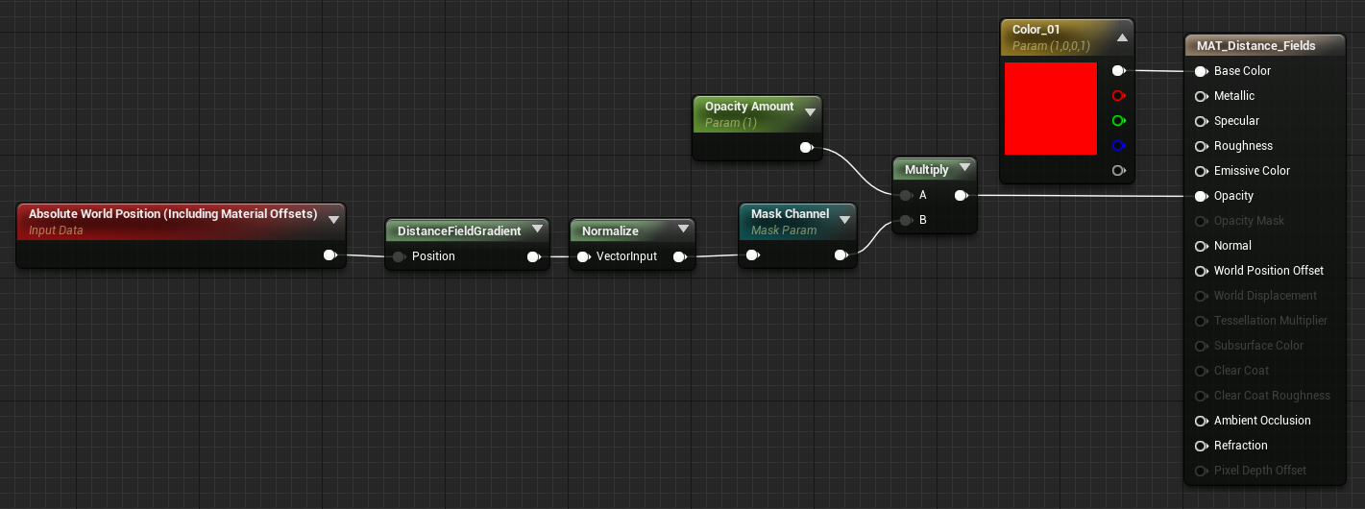Select the MAT_Distance_Fields node title

point(1256,45)
